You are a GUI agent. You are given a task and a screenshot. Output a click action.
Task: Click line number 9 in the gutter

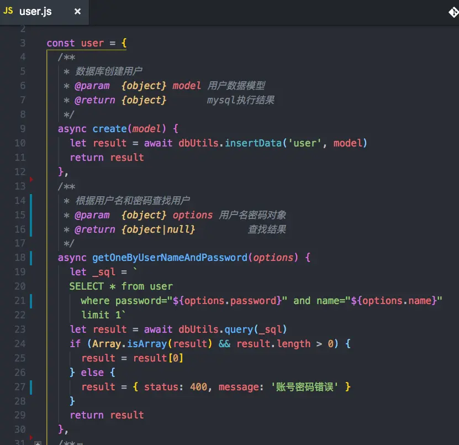tap(23, 129)
